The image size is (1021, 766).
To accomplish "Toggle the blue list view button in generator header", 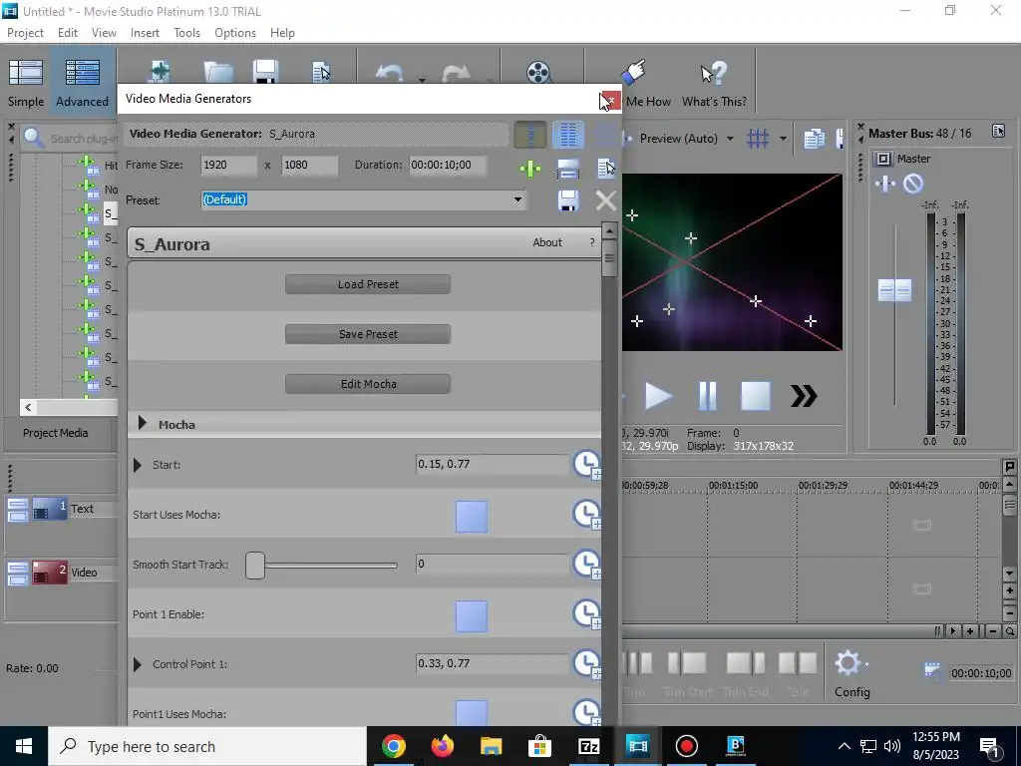I will point(567,135).
